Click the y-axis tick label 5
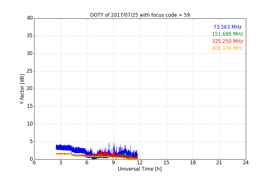 (31, 142)
